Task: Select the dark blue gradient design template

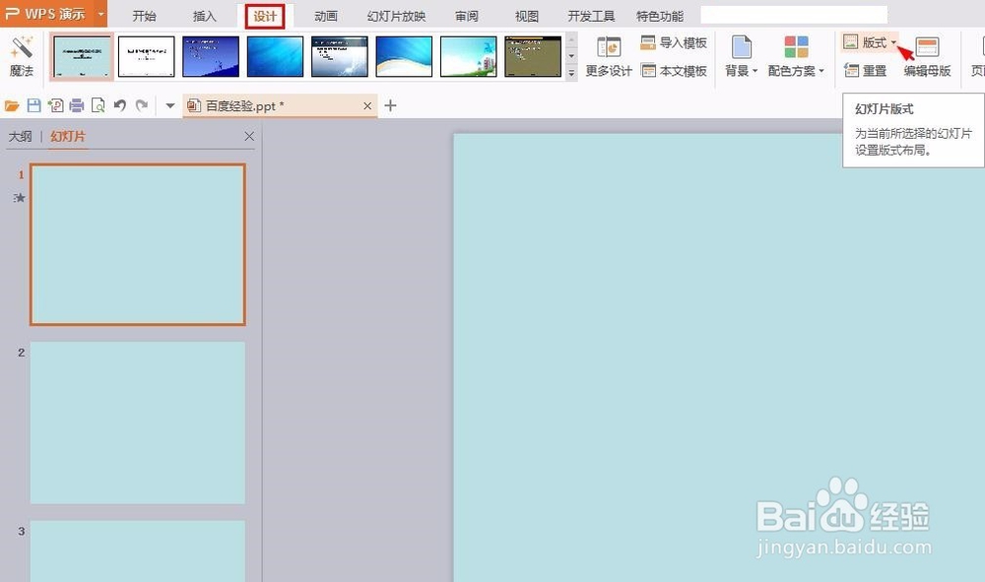Action: point(211,56)
